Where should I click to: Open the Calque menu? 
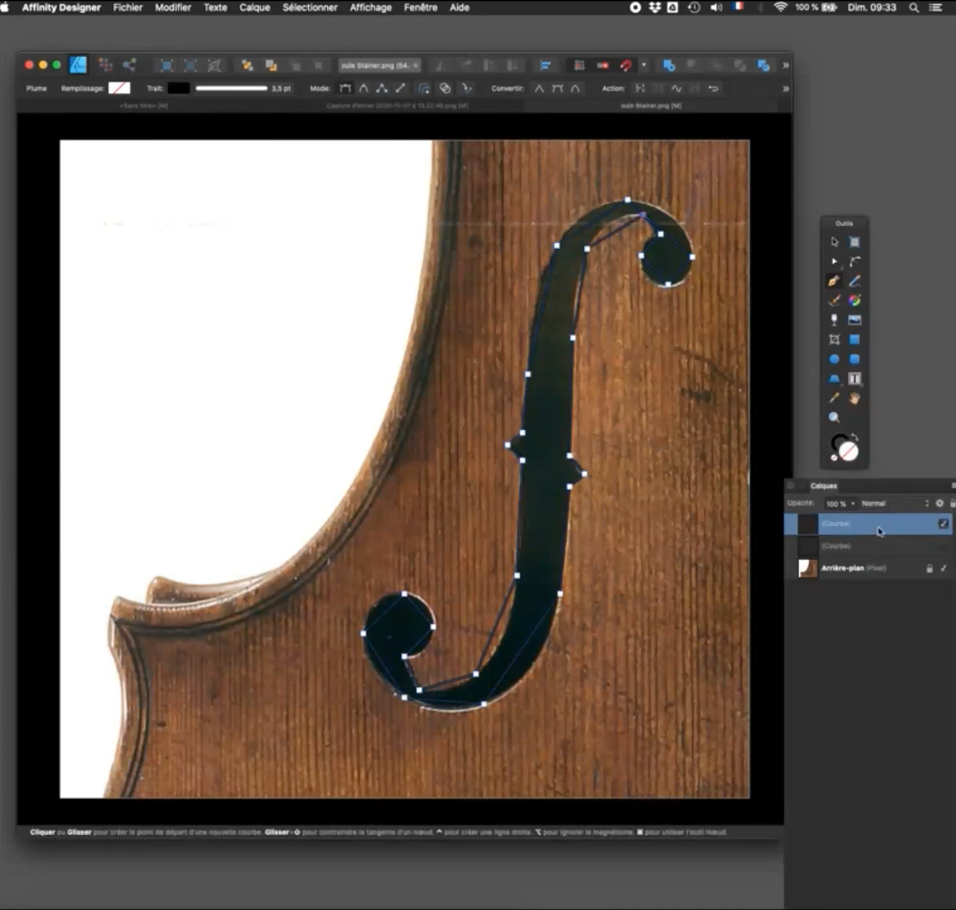click(254, 8)
